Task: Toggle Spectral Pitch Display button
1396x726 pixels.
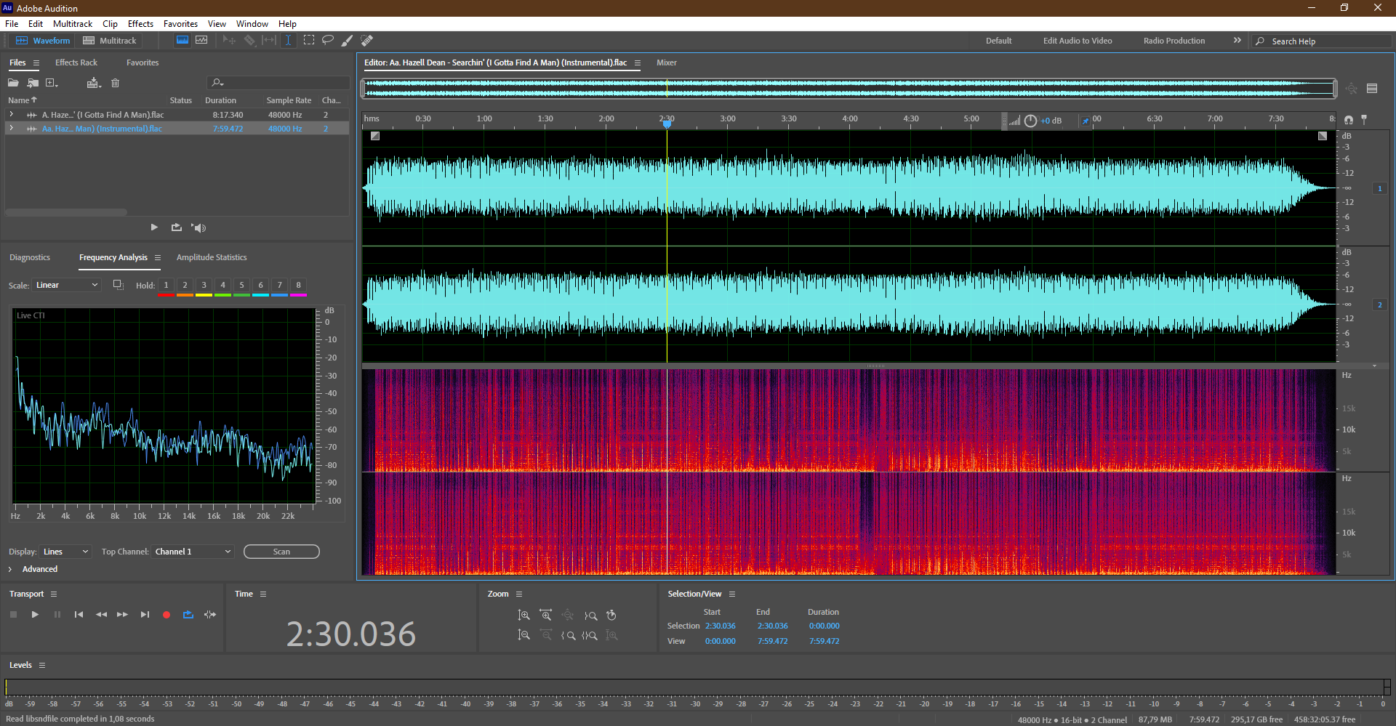Action: pyautogui.click(x=201, y=41)
